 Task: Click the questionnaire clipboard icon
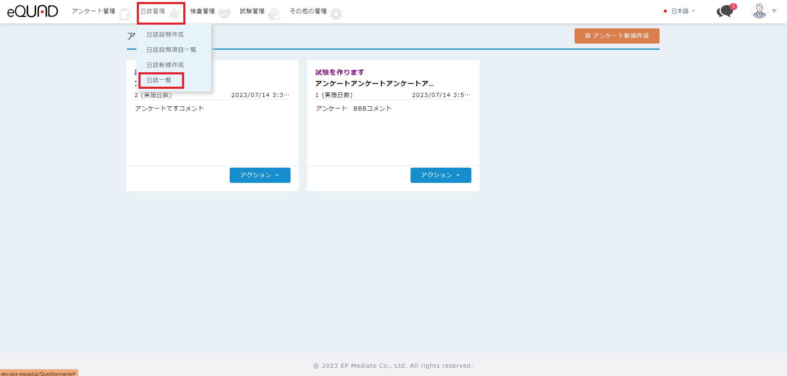125,14
